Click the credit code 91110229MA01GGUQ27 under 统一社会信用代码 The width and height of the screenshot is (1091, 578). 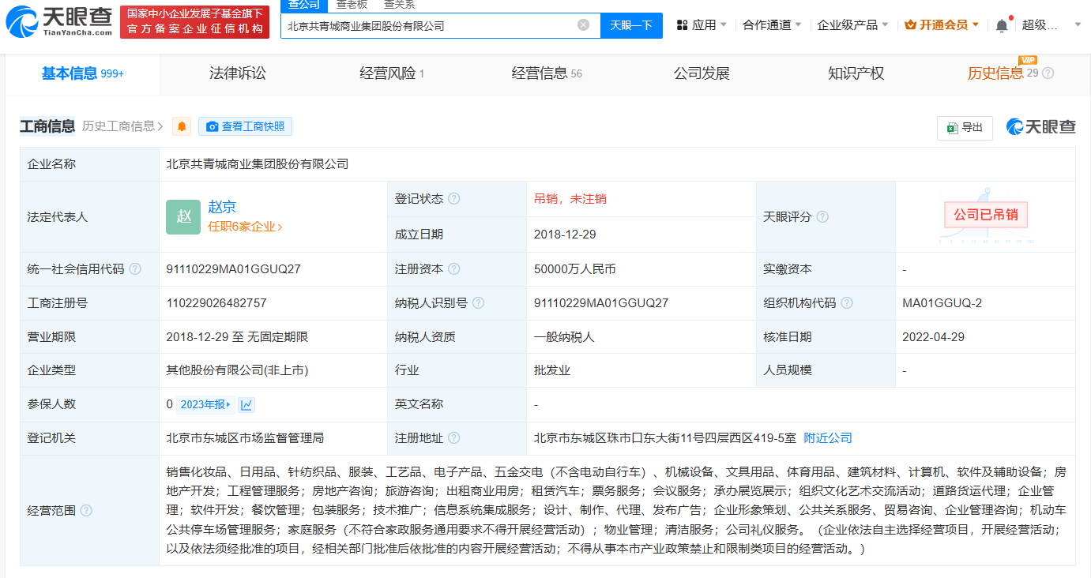click(234, 269)
